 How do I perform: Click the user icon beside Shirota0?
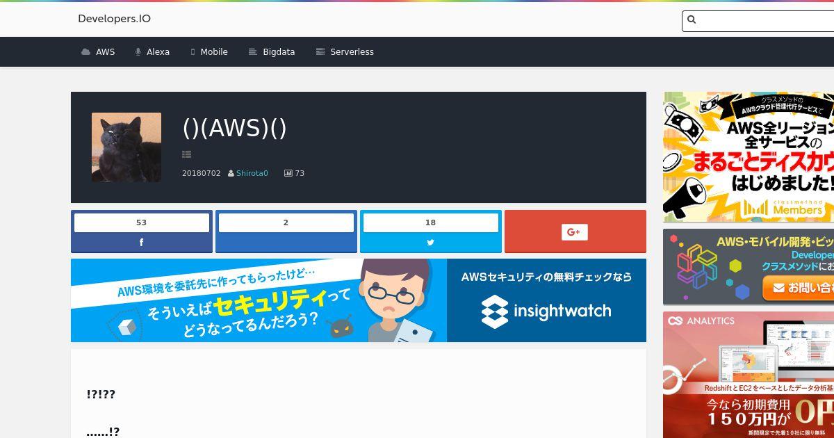(x=231, y=173)
